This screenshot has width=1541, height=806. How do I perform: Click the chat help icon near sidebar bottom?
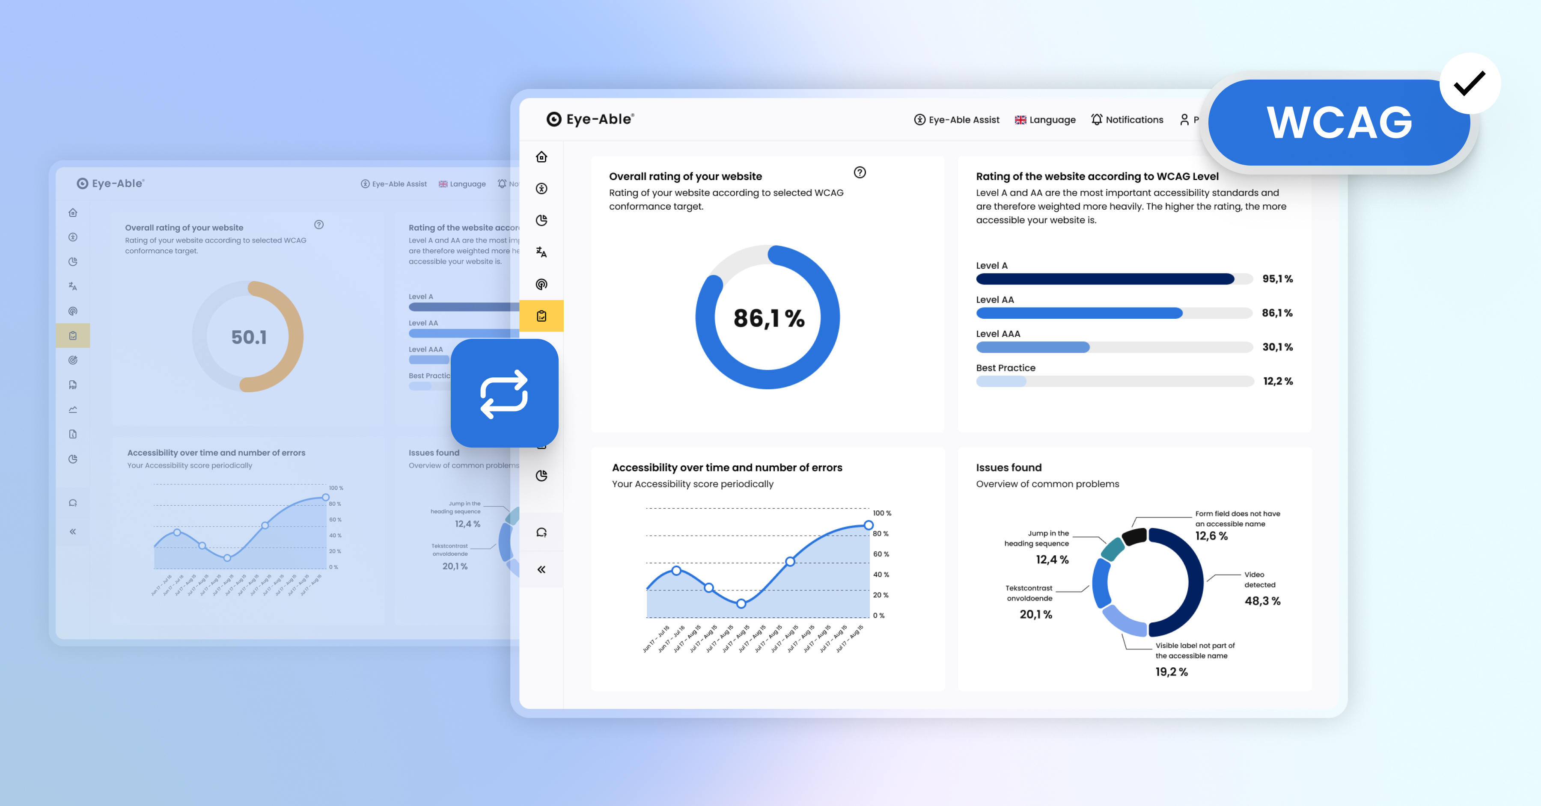541,532
